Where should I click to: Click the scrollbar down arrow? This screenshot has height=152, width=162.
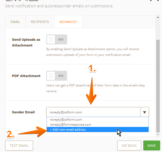coord(157,134)
